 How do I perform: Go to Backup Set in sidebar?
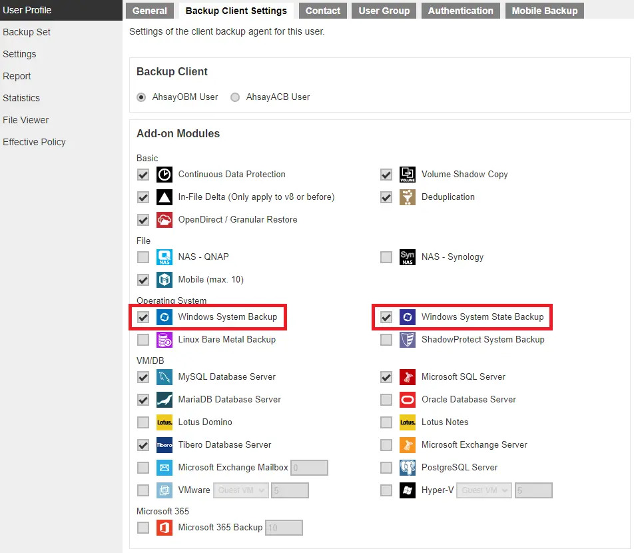(x=27, y=32)
